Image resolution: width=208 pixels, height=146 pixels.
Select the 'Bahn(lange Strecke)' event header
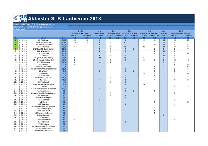tap(149, 33)
